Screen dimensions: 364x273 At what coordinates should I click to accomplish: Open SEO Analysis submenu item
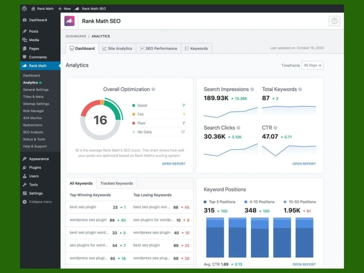pos(33,132)
